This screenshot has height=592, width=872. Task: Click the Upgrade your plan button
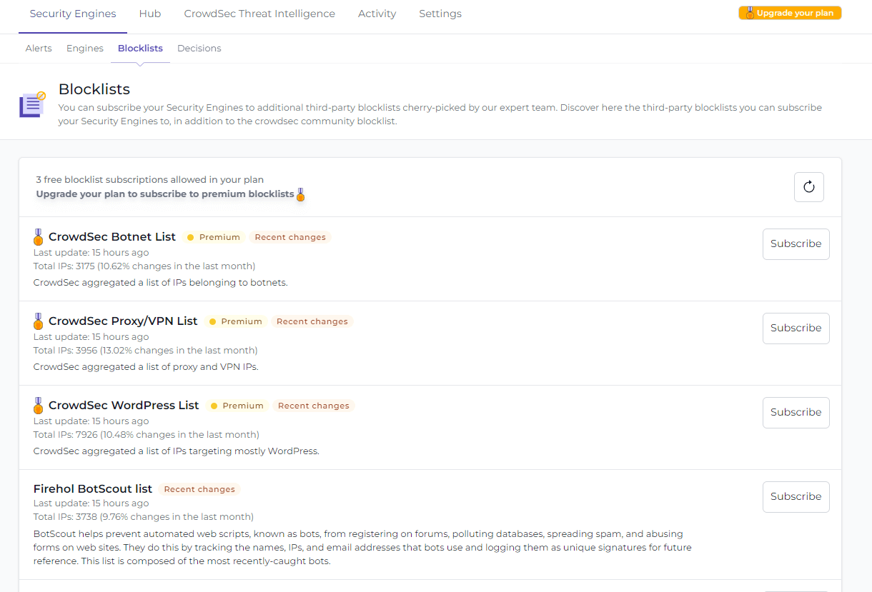[789, 12]
